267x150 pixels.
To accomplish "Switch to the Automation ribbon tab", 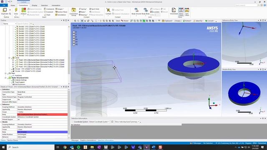I will click(56, 5).
